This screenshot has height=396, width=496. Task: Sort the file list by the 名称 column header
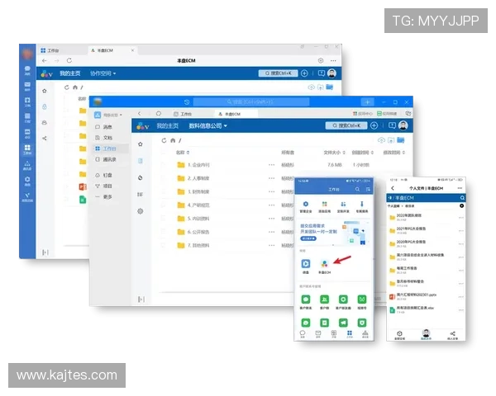point(180,153)
